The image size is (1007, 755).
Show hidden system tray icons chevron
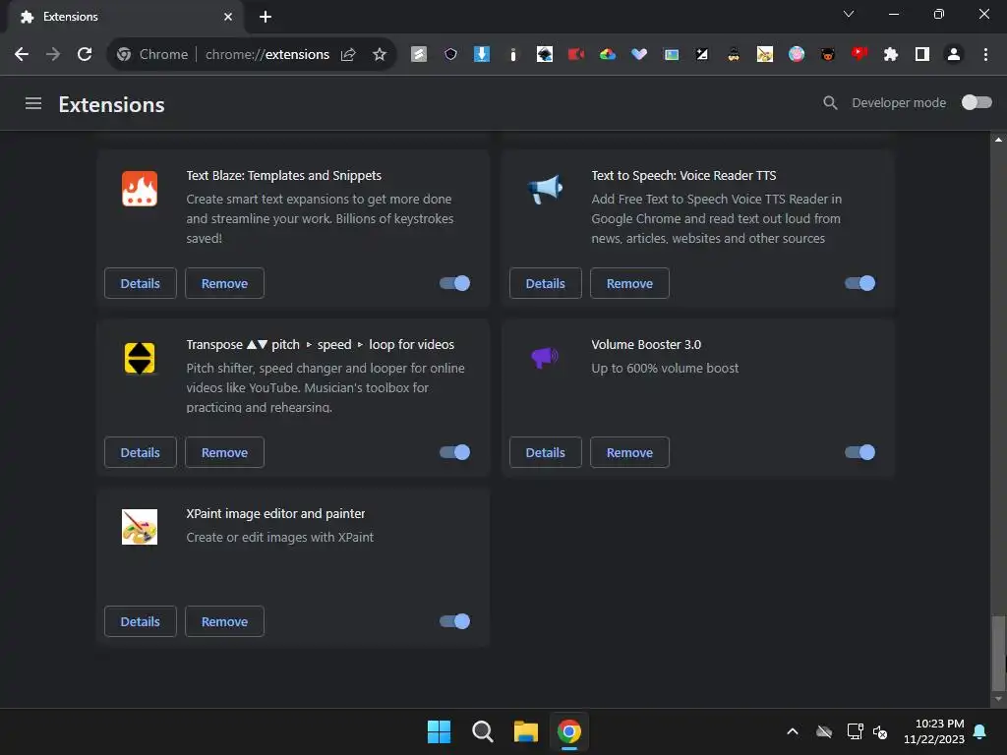click(793, 731)
